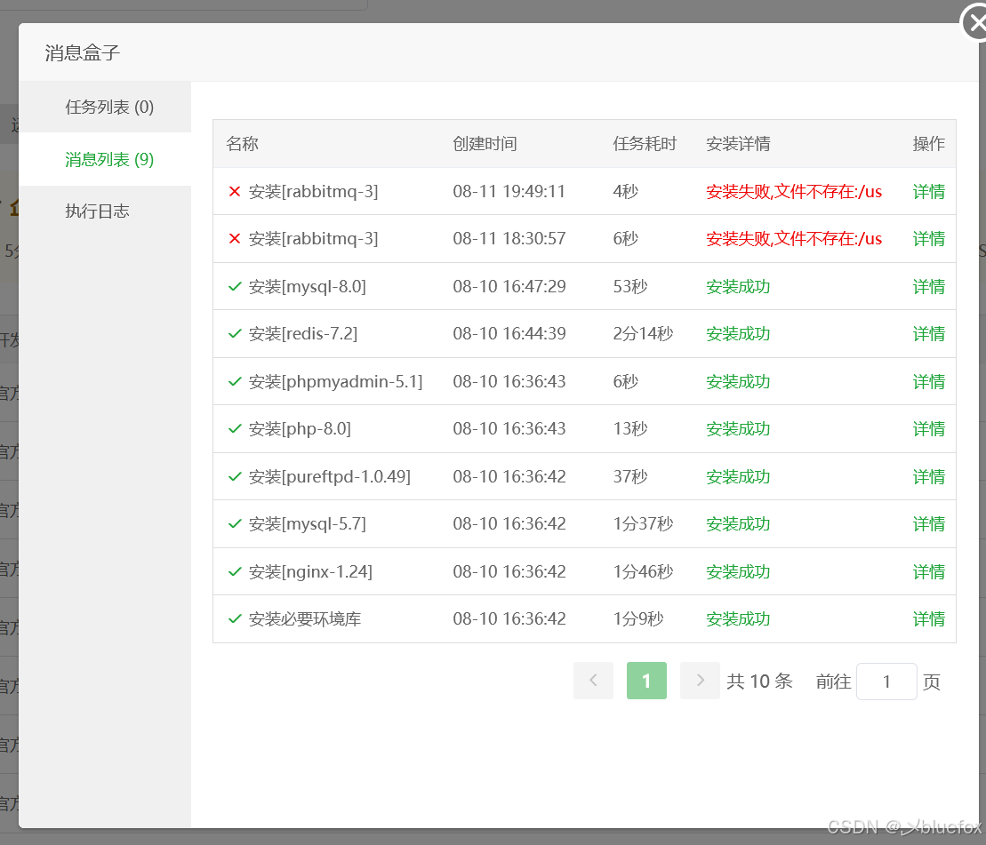
Task: Close the 消息盒子 dialog with the X button
Action: [976, 24]
